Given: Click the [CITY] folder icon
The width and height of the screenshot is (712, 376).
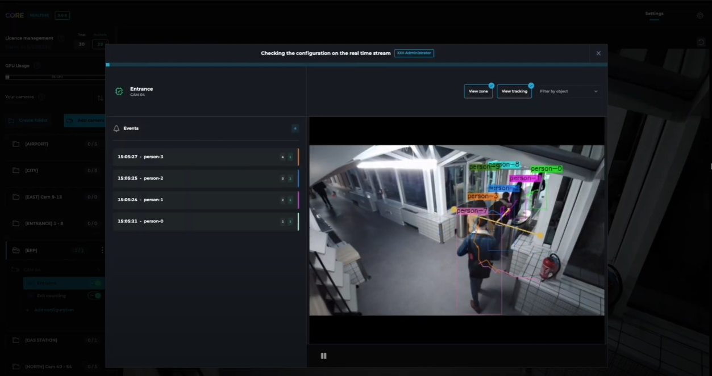Looking at the screenshot, I should click(16, 171).
